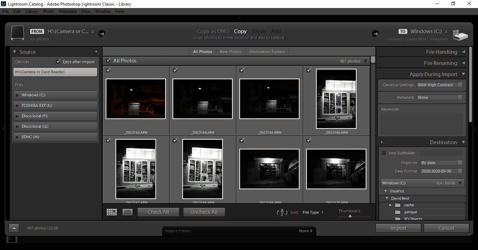Uncheck photo _DSC3165.ARW checkbox
The image size is (478, 250).
[242, 70]
